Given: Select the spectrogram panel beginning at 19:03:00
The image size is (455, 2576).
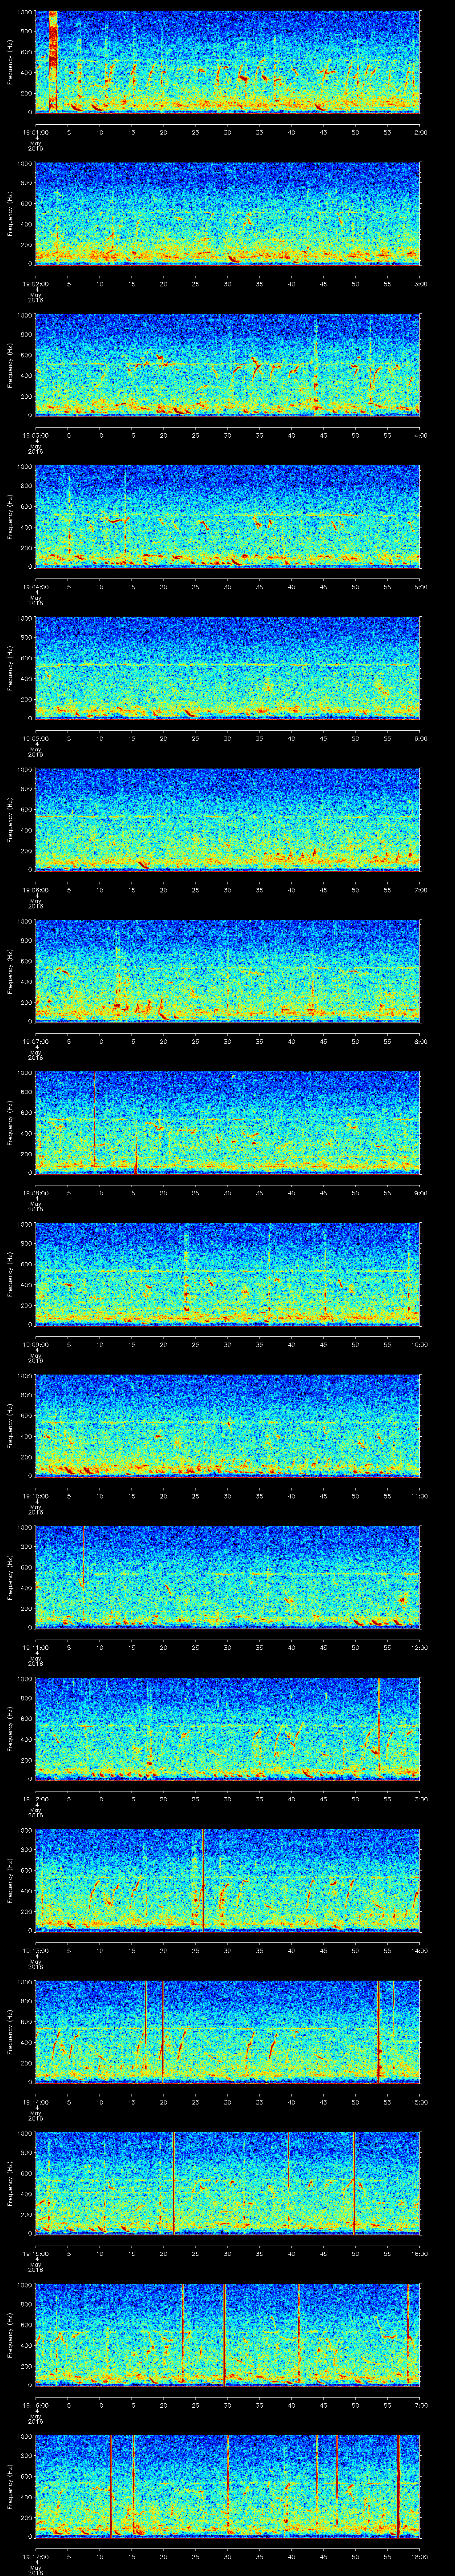Looking at the screenshot, I should click(228, 365).
